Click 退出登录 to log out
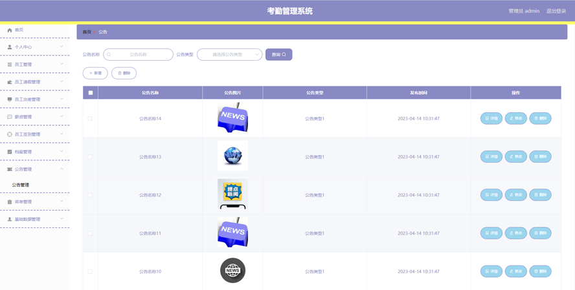This screenshot has height=290, width=575. (x=556, y=11)
